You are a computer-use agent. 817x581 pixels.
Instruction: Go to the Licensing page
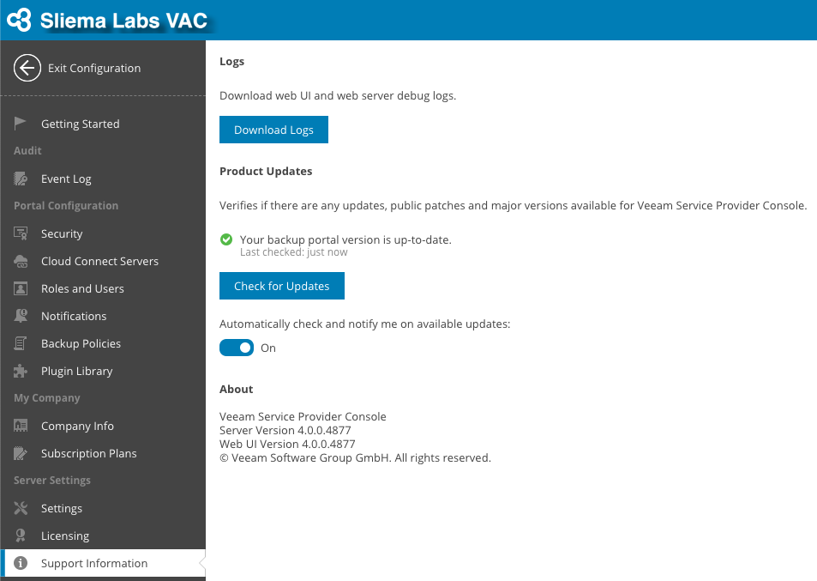[103, 536]
